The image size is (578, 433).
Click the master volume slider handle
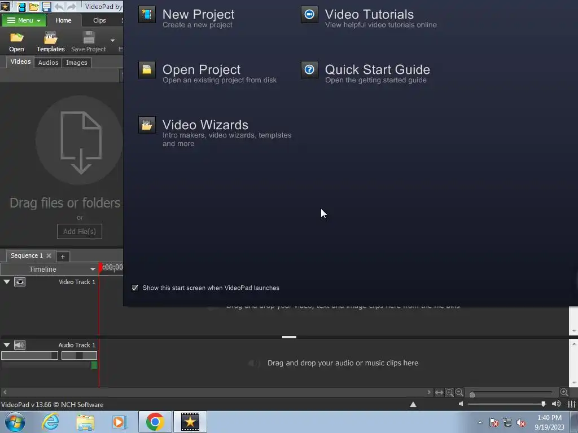(x=544, y=404)
